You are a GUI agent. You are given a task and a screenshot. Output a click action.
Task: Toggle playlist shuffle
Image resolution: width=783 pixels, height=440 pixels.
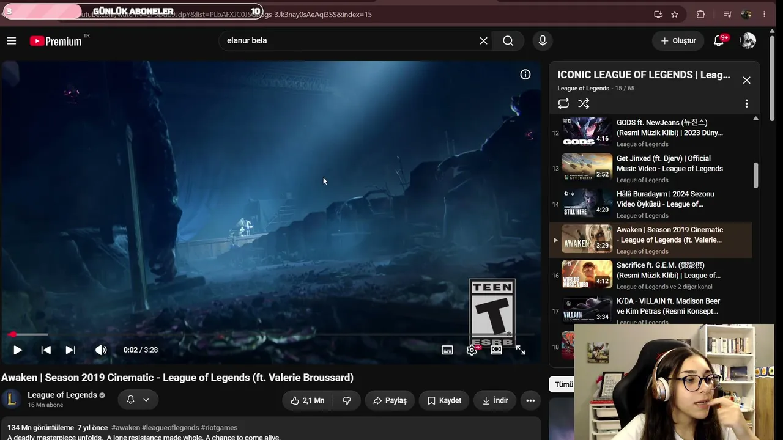pyautogui.click(x=584, y=104)
